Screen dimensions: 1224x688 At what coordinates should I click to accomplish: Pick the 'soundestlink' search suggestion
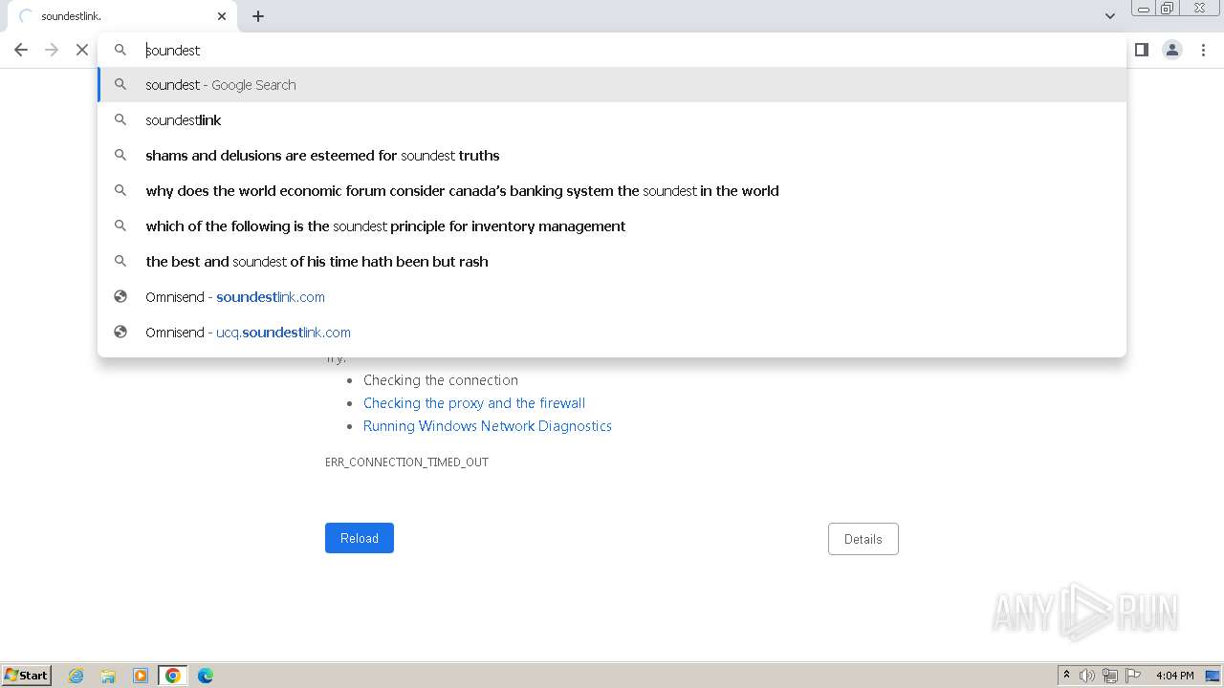click(x=612, y=119)
